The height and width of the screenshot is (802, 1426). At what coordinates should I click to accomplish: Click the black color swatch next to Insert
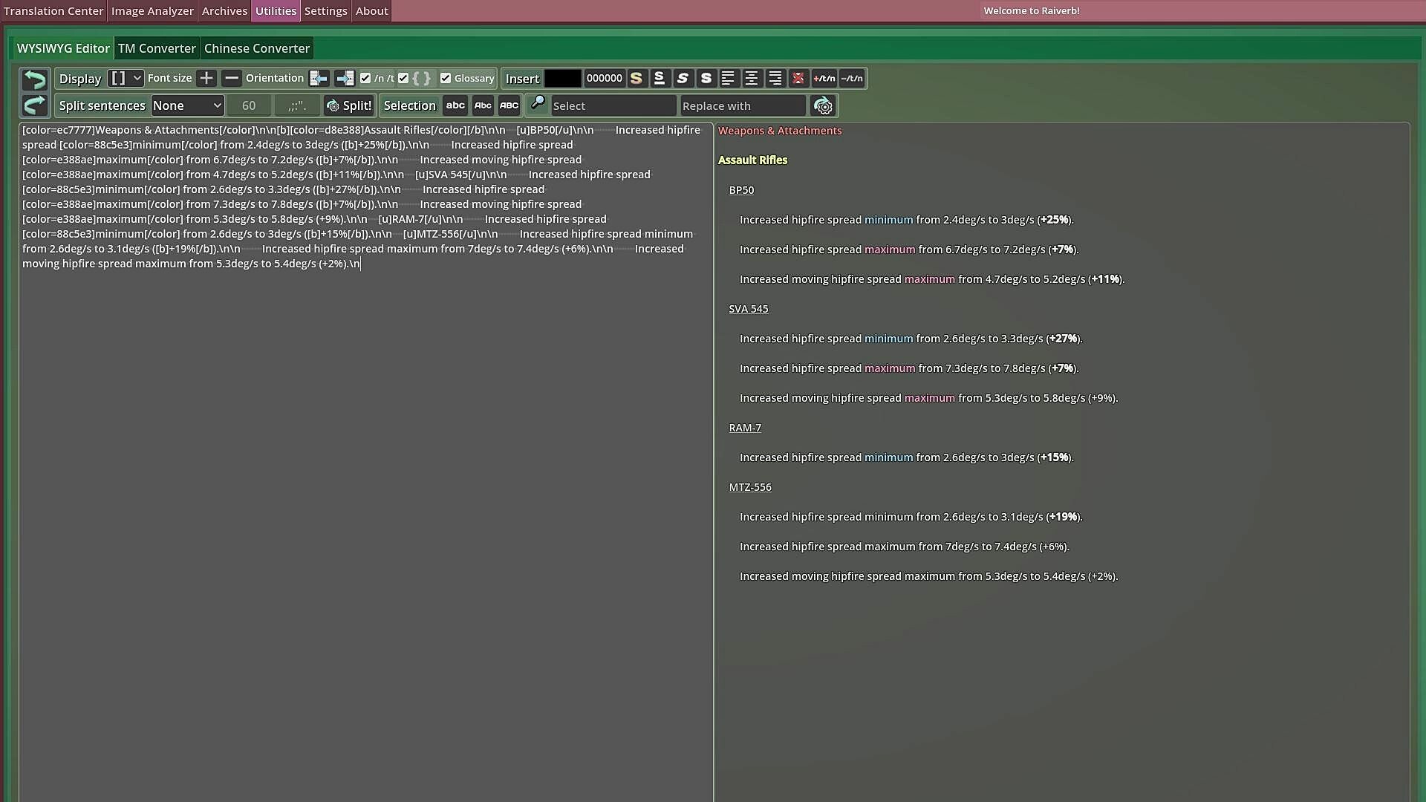click(564, 78)
